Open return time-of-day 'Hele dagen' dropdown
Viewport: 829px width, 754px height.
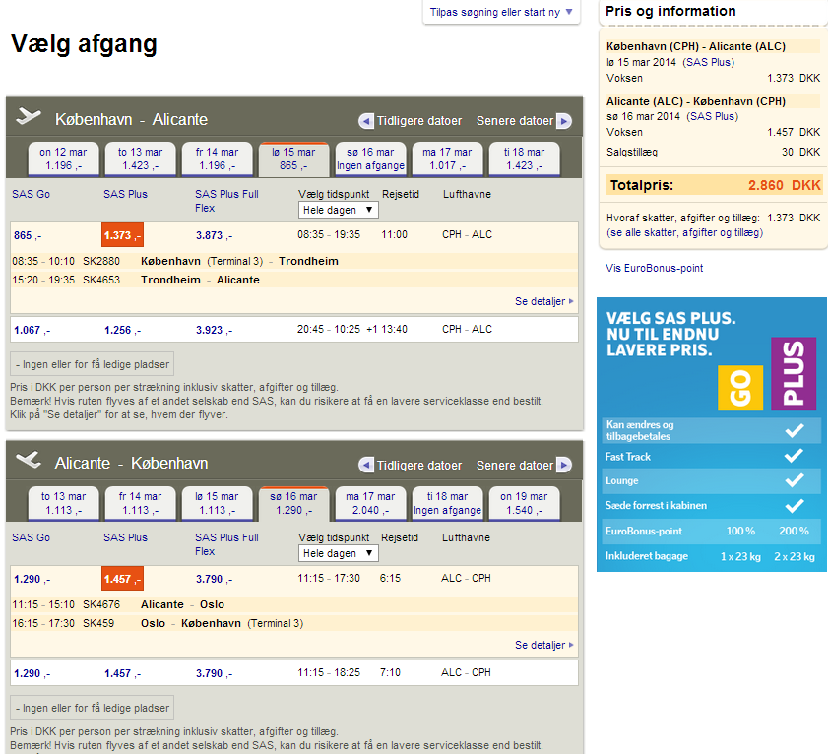338,553
